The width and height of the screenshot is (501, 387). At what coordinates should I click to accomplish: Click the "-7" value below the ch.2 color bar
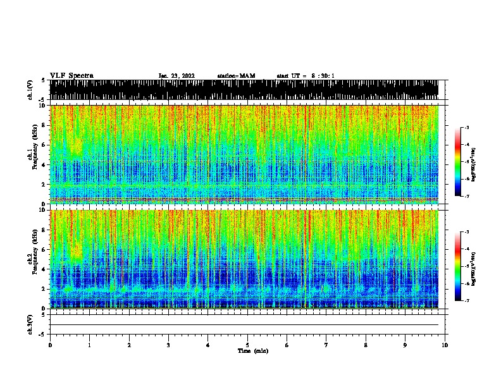466,300
